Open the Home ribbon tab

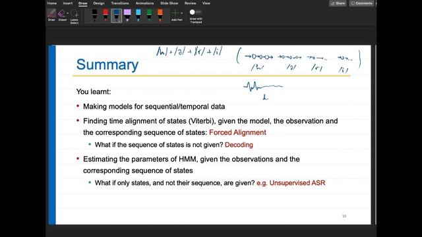click(51, 3)
